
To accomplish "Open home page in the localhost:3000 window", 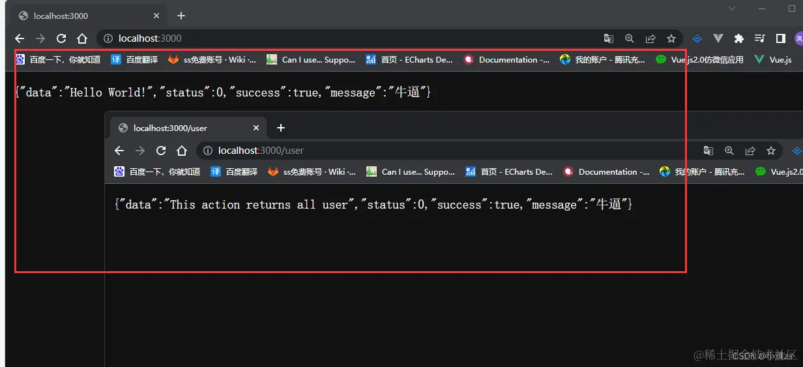I will (x=82, y=38).
